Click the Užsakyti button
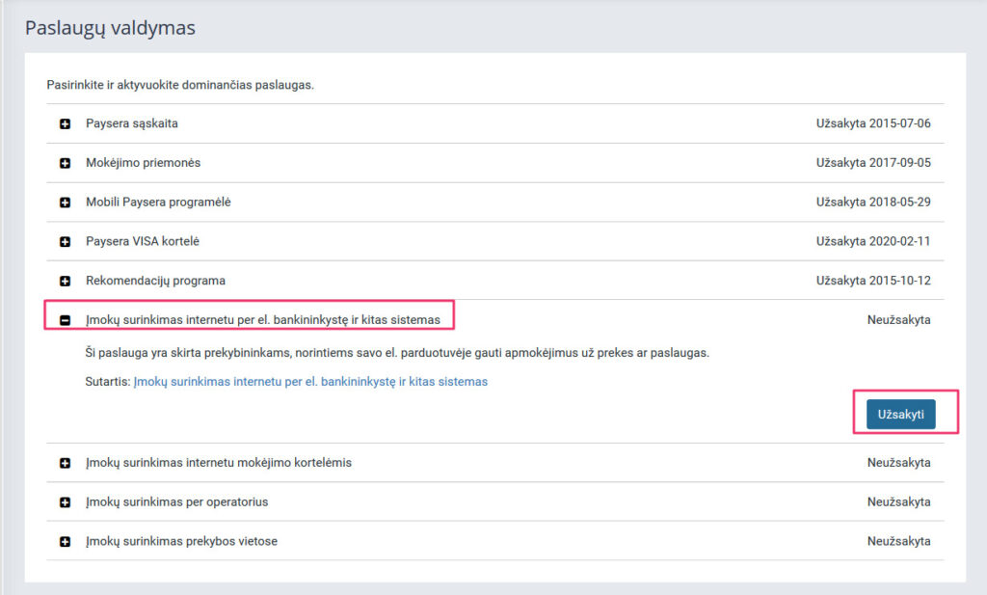 point(901,415)
